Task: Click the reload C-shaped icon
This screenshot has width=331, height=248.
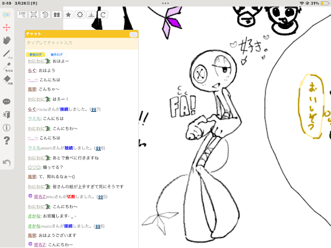Action: tap(103, 15)
